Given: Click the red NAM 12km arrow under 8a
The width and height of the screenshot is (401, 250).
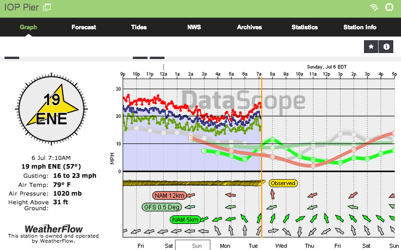Looking at the screenshot, I should coord(272,194).
